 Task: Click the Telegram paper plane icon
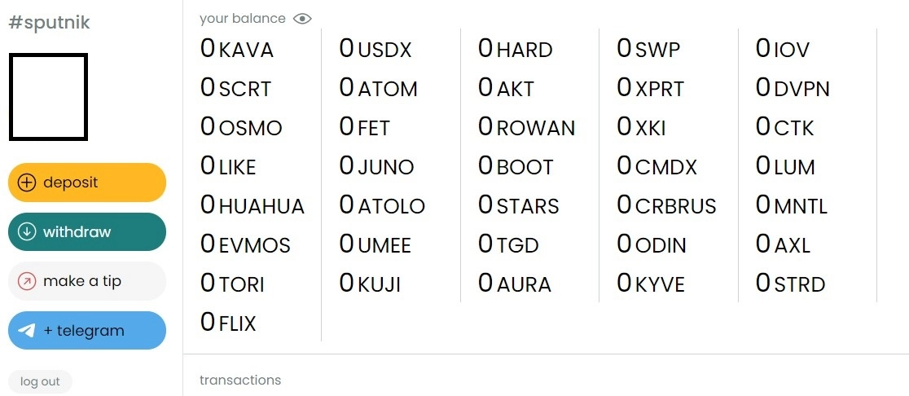[27, 331]
